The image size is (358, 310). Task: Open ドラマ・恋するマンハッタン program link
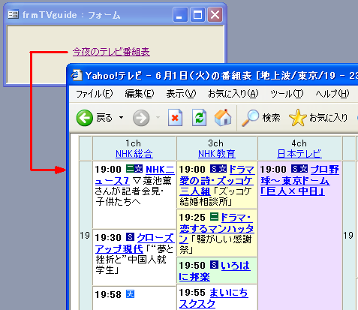tap(217, 229)
